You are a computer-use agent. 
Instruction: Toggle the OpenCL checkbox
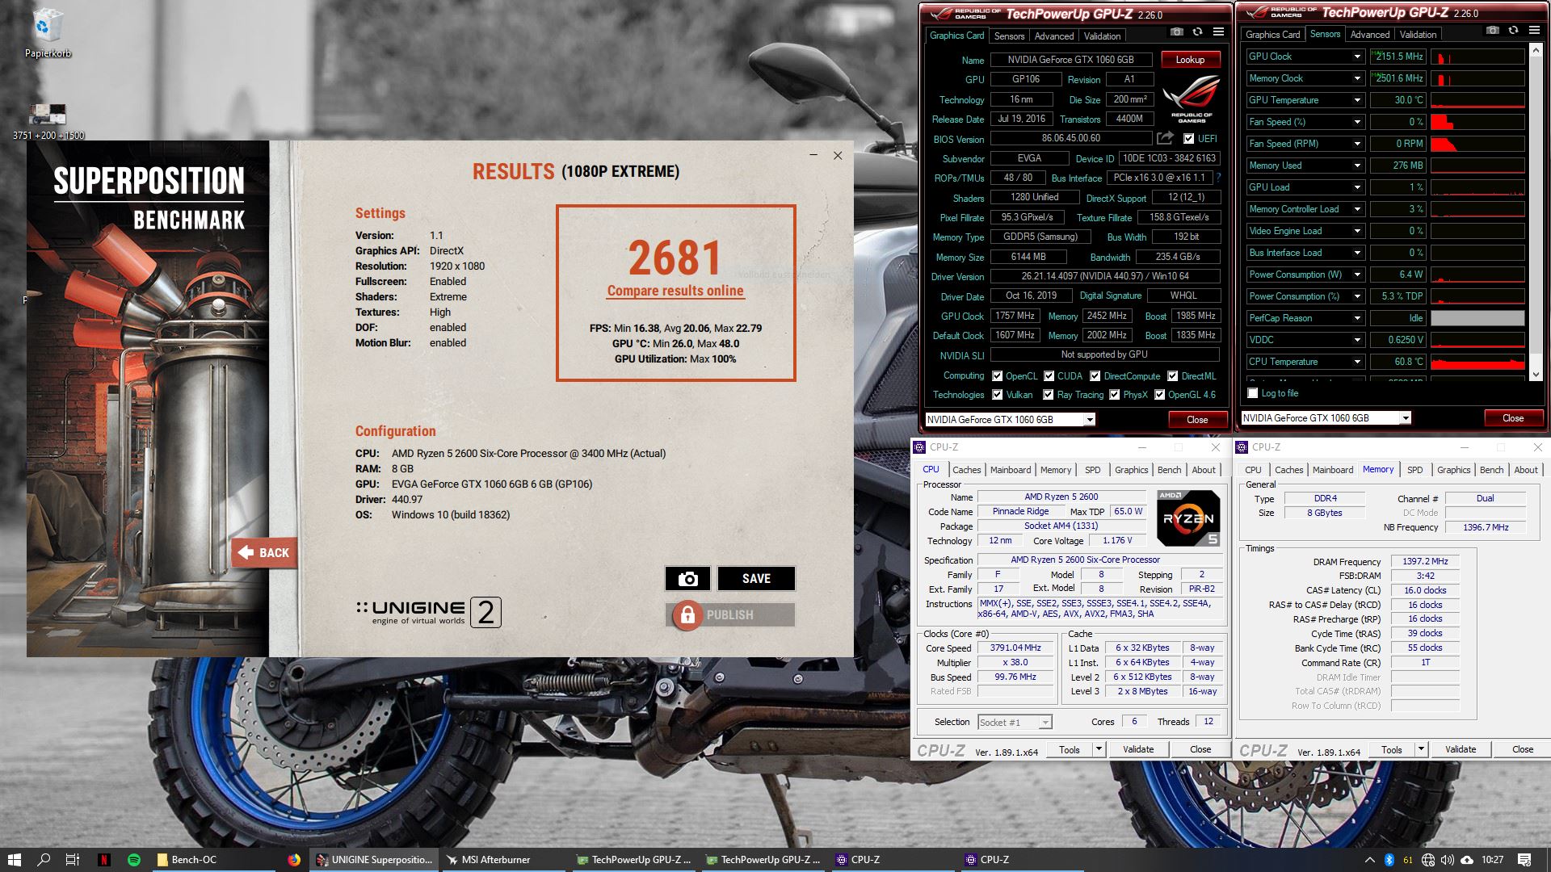(998, 376)
